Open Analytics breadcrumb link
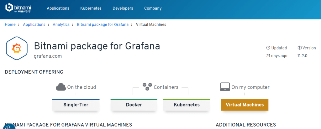 click(x=61, y=24)
